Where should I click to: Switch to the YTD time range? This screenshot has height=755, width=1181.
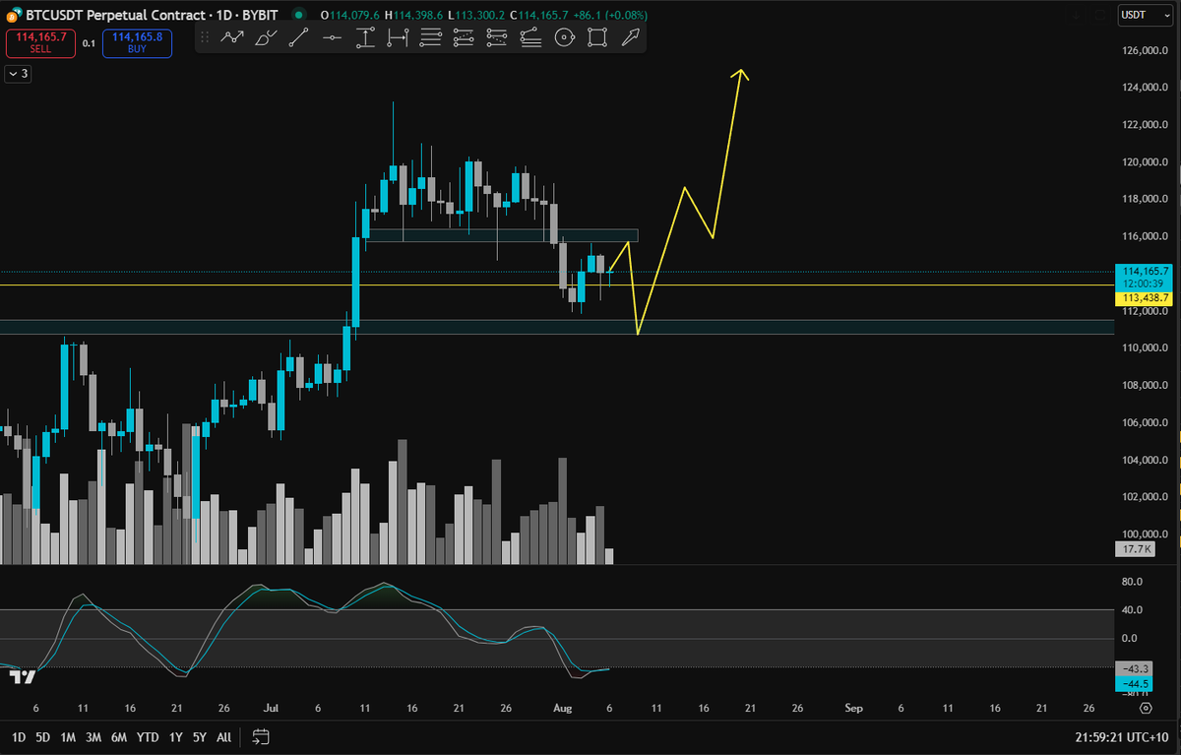[148, 736]
